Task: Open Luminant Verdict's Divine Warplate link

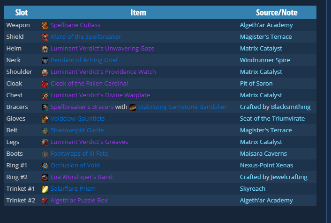Action: tap(100, 95)
